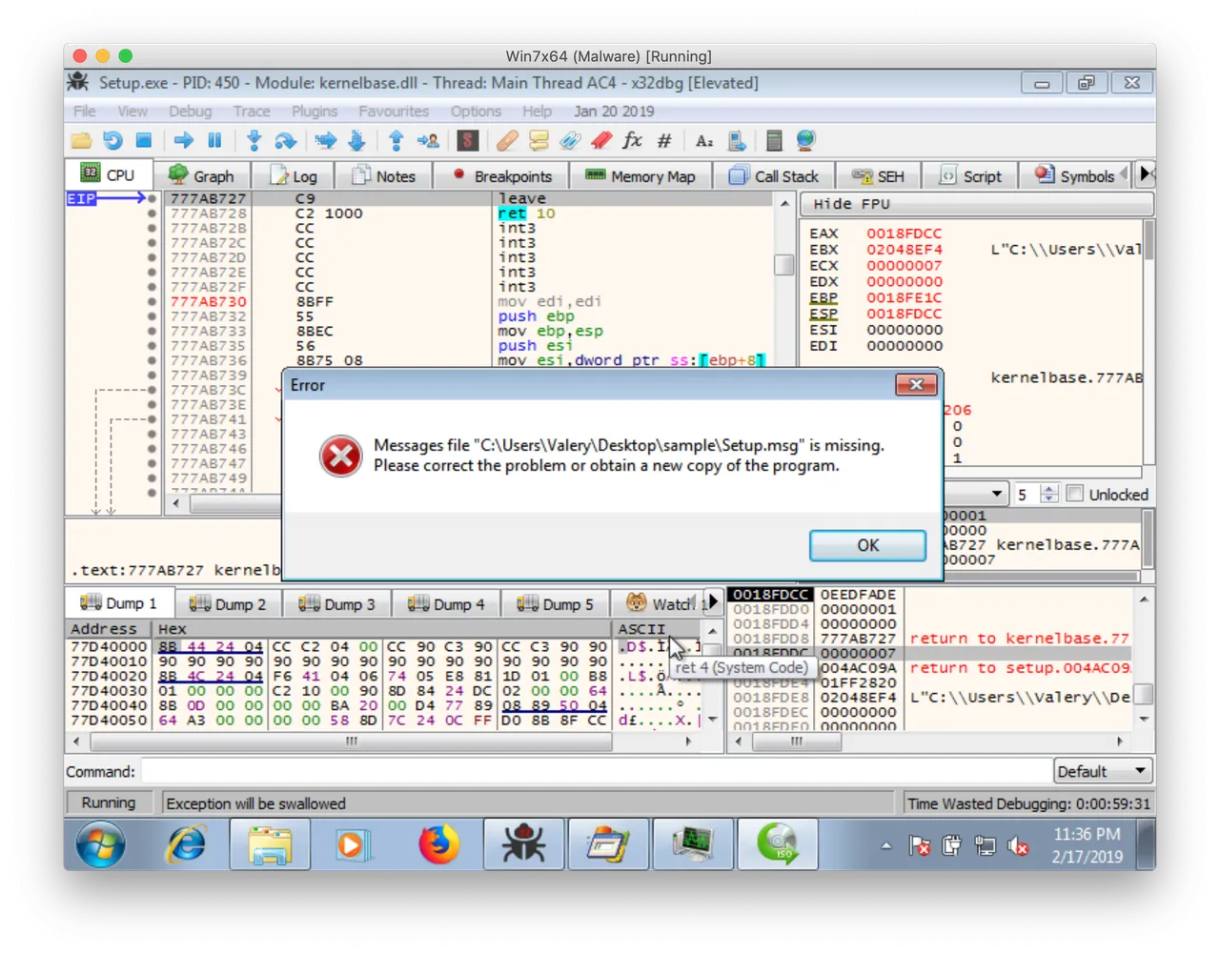Open Bookmarks with the red bookmark icon

[601, 141]
